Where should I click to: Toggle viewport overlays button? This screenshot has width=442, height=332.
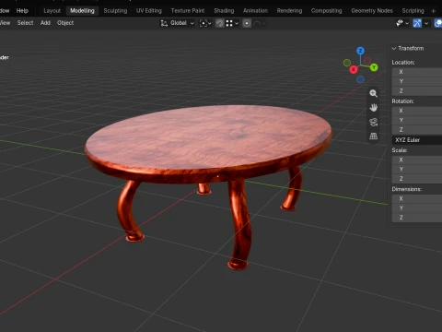click(438, 23)
